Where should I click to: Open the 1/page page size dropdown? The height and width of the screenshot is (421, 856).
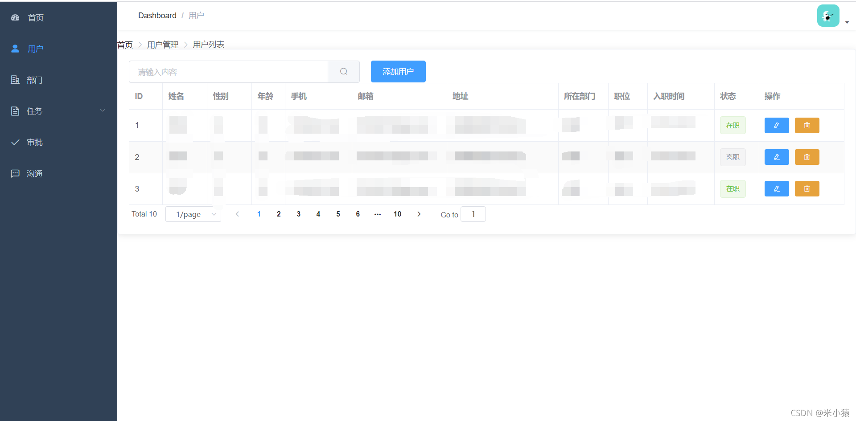193,214
